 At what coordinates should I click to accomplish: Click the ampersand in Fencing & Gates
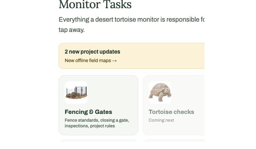[91, 112]
